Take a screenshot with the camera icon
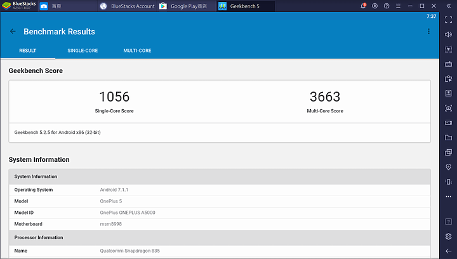Screen dimensions: 457x259 click(448, 108)
